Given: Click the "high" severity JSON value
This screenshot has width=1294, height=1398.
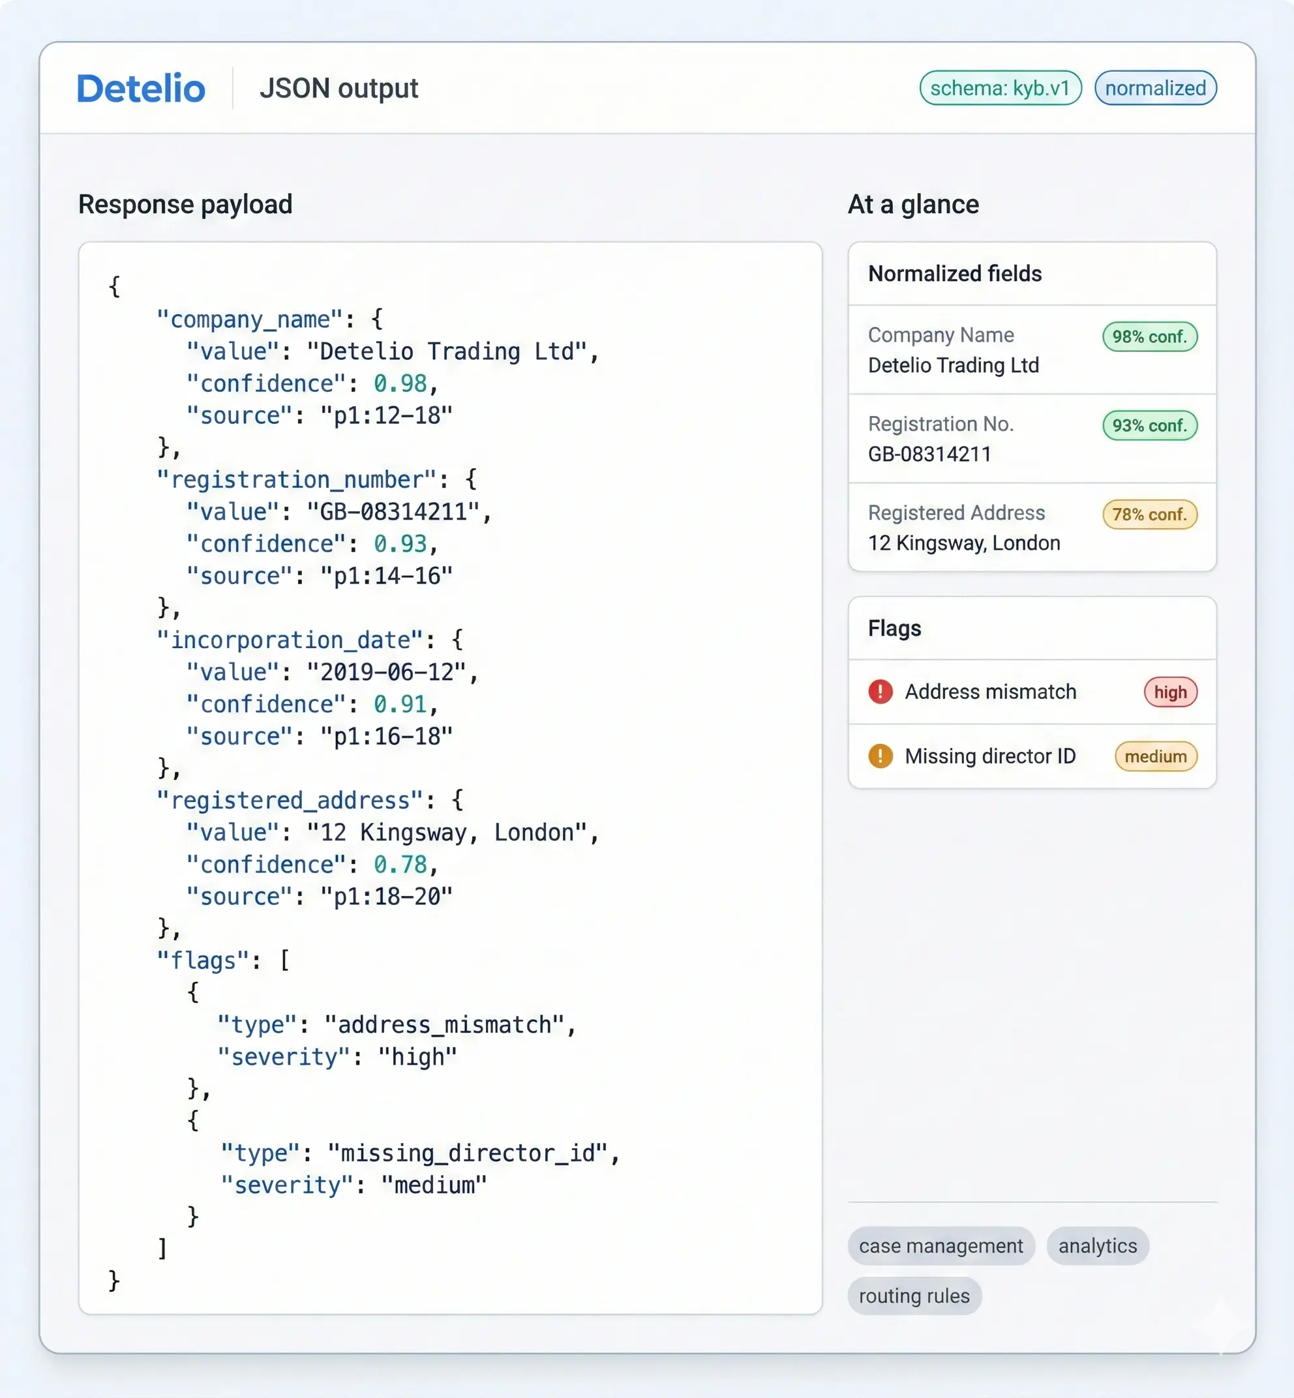Looking at the screenshot, I should [x=417, y=1058].
